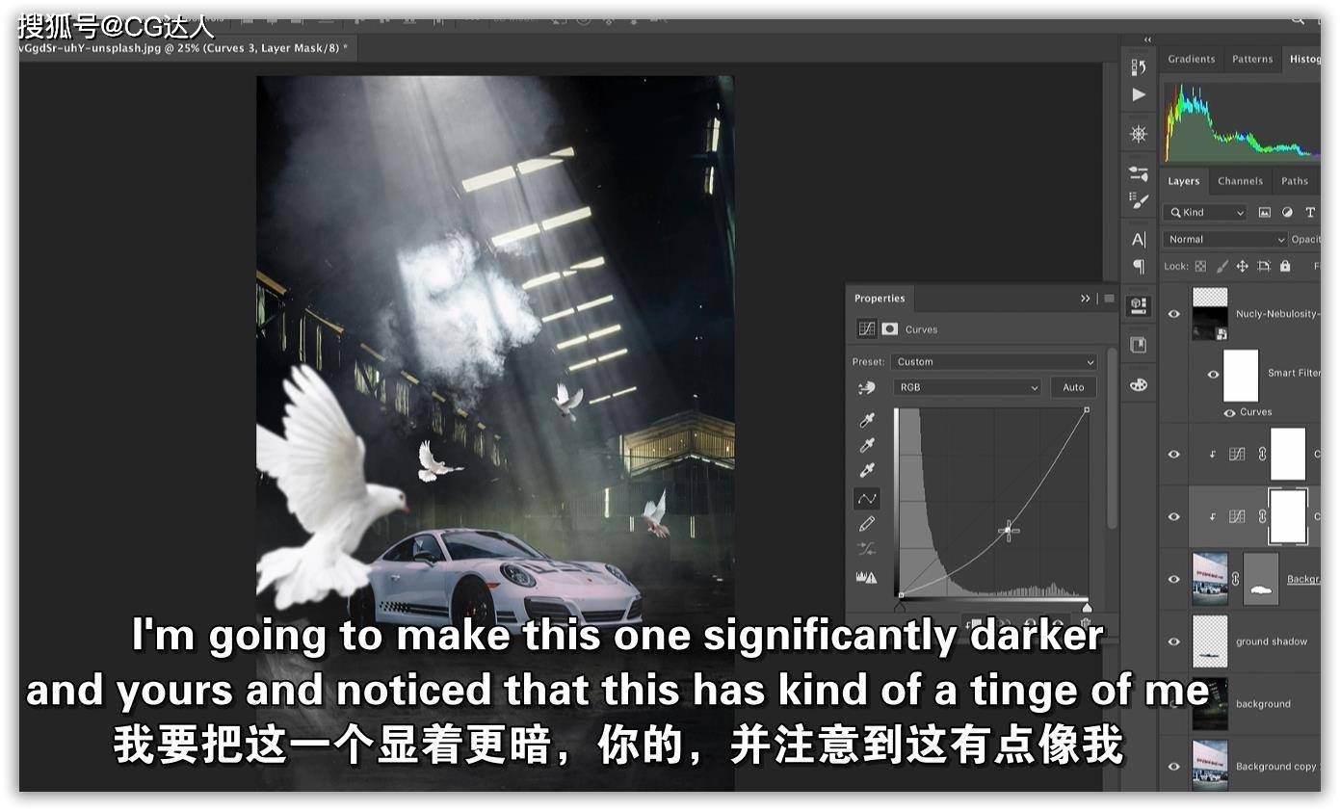Select the draw curve pencil tool
Viewport: 1340px width, 811px height.
(866, 524)
